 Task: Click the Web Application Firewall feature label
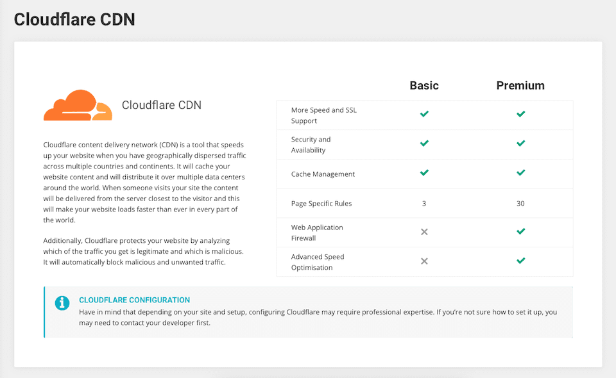point(317,232)
